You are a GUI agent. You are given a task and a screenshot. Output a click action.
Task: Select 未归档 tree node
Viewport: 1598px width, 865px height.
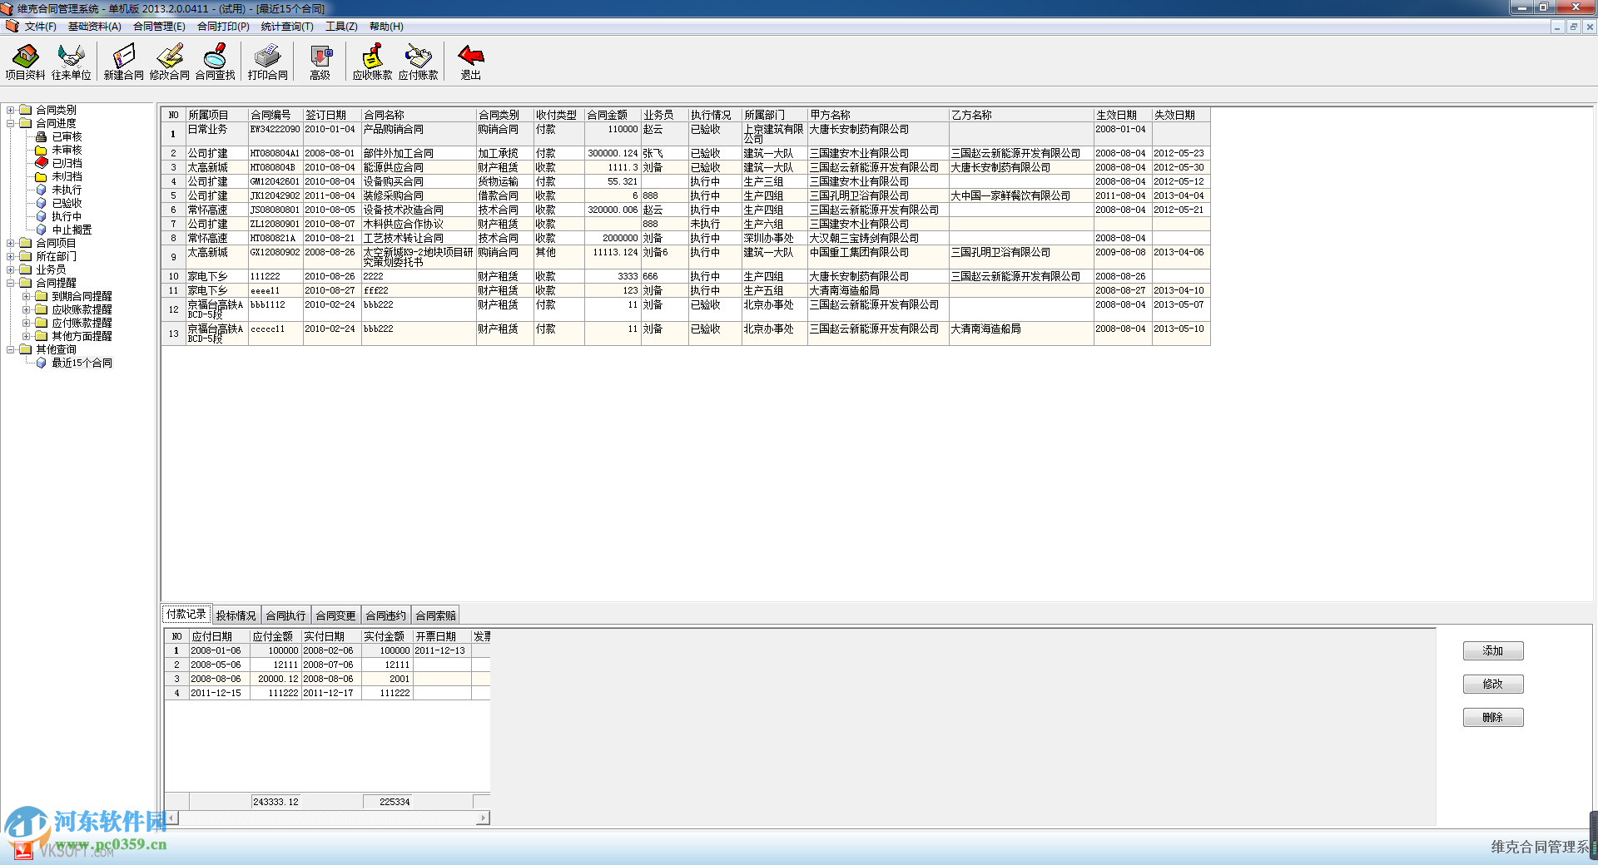click(67, 176)
